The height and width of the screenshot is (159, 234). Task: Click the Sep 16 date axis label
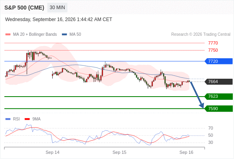186,152
